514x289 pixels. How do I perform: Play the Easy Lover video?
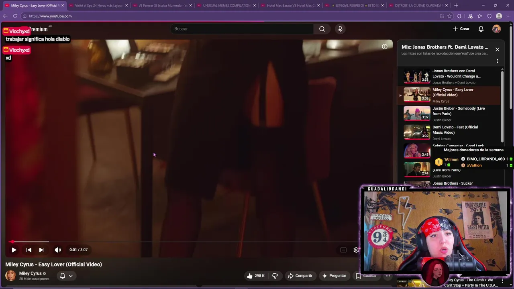(x=14, y=250)
